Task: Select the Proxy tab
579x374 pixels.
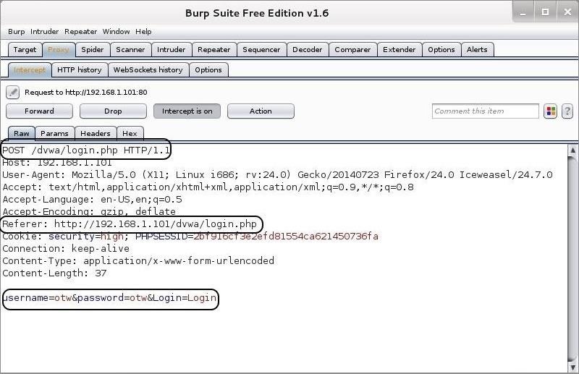Action: click(59, 49)
